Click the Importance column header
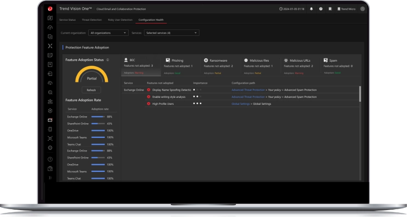Screen dimensions: 407x217 pyautogui.click(x=200, y=83)
